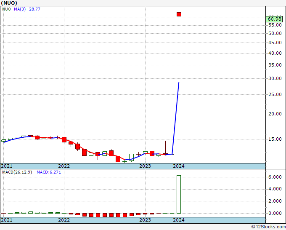Click the steep blue moving average line
The width and height of the screenshot is (286, 230).
pos(175,118)
